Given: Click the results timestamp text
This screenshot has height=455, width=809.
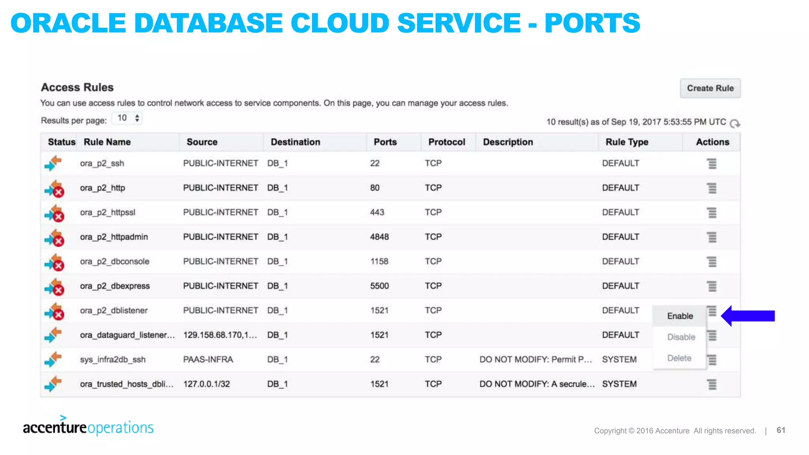Looking at the screenshot, I should pyautogui.click(x=636, y=122).
